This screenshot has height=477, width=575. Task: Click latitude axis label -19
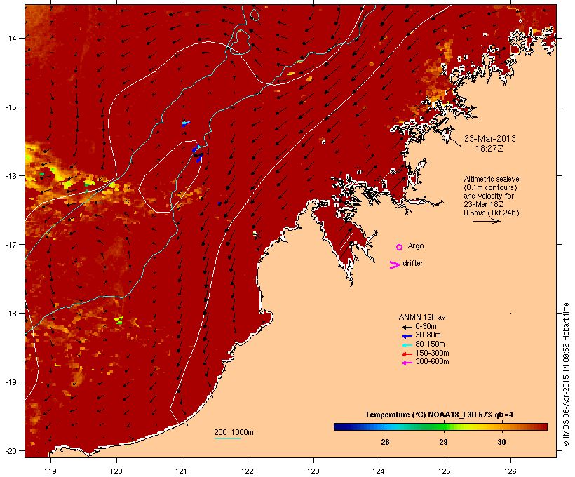click(x=10, y=382)
